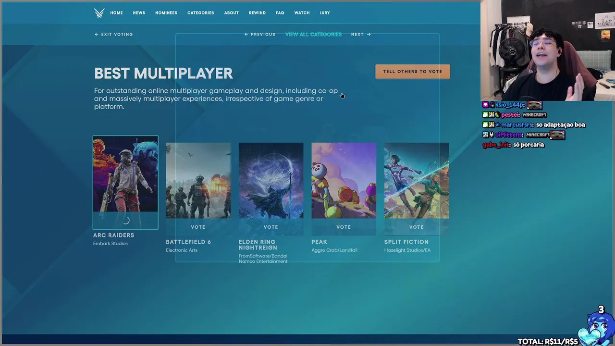Click Tell Others To Vote button

(412, 72)
